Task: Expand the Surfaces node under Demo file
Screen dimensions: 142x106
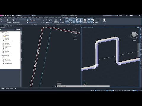Action: click(2, 37)
